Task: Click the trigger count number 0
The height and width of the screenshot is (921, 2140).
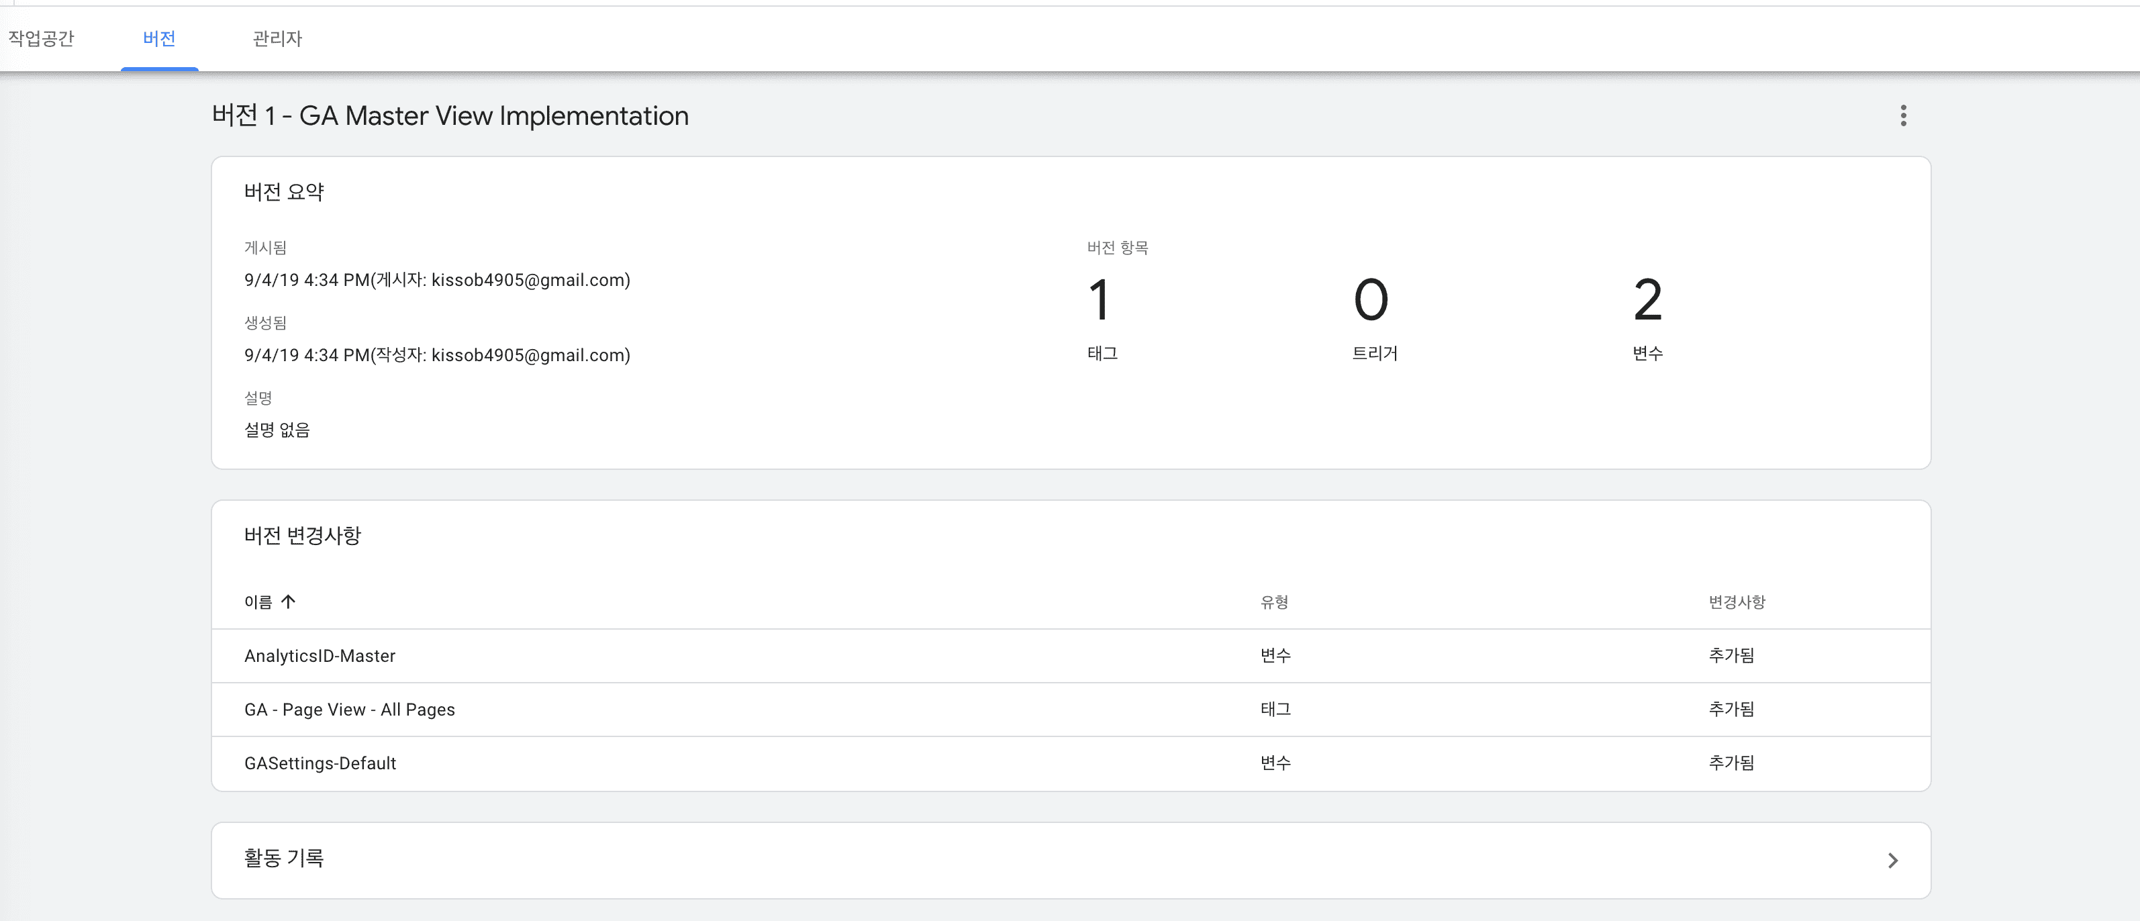Action: [x=1370, y=300]
